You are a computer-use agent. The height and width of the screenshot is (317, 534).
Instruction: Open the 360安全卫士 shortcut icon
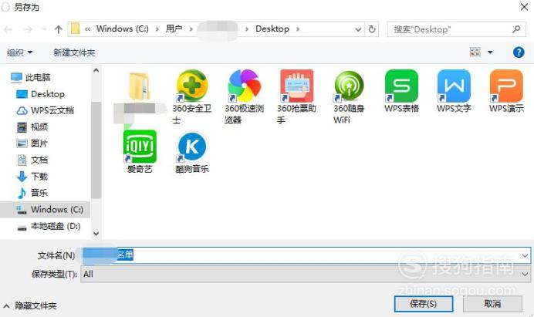[192, 86]
